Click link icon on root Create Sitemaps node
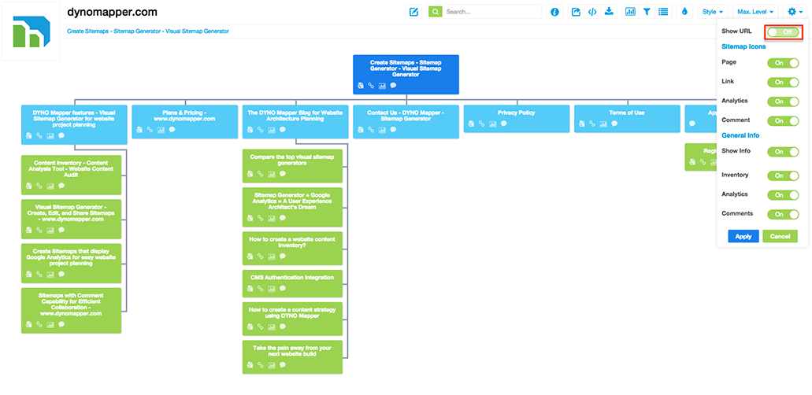Viewport: 812px width, 395px height. (371, 86)
